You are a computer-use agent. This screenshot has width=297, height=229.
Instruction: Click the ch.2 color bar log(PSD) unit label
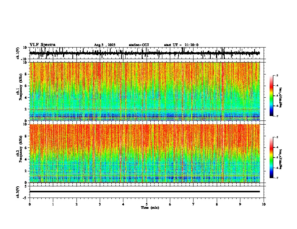pos(281,159)
